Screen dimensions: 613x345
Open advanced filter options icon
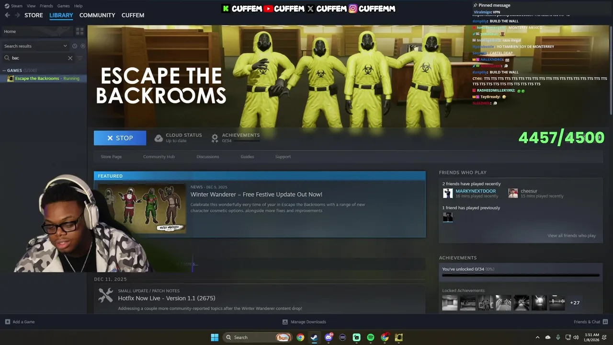pos(80,58)
